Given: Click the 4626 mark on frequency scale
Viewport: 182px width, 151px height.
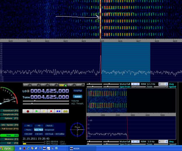Looking at the screenshot, I should [120, 41].
